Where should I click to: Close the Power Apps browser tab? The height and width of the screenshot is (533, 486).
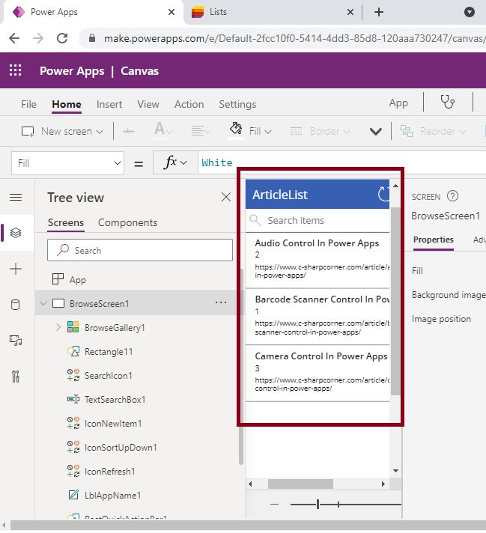(171, 12)
